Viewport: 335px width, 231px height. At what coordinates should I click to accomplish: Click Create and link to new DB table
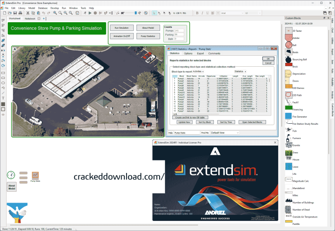point(190,117)
